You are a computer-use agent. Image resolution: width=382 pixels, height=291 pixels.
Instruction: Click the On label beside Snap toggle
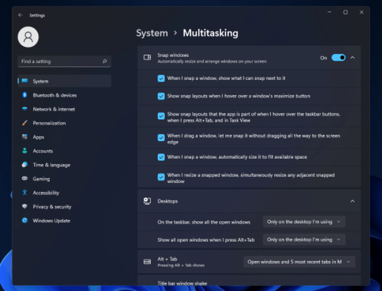tap(323, 58)
